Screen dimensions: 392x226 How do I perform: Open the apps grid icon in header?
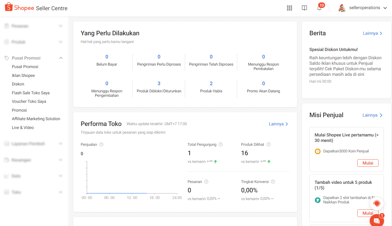[289, 8]
